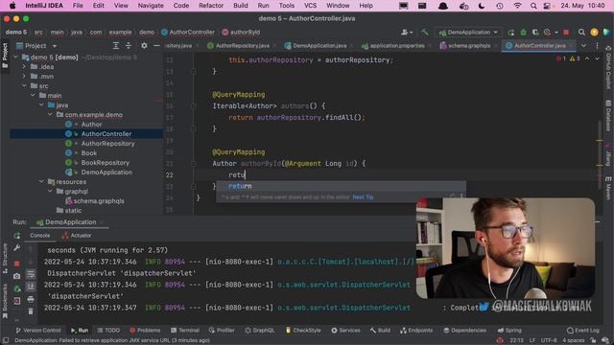Collapse the demo 5 root folder
This screenshot has height=345, width=614.
15,57
